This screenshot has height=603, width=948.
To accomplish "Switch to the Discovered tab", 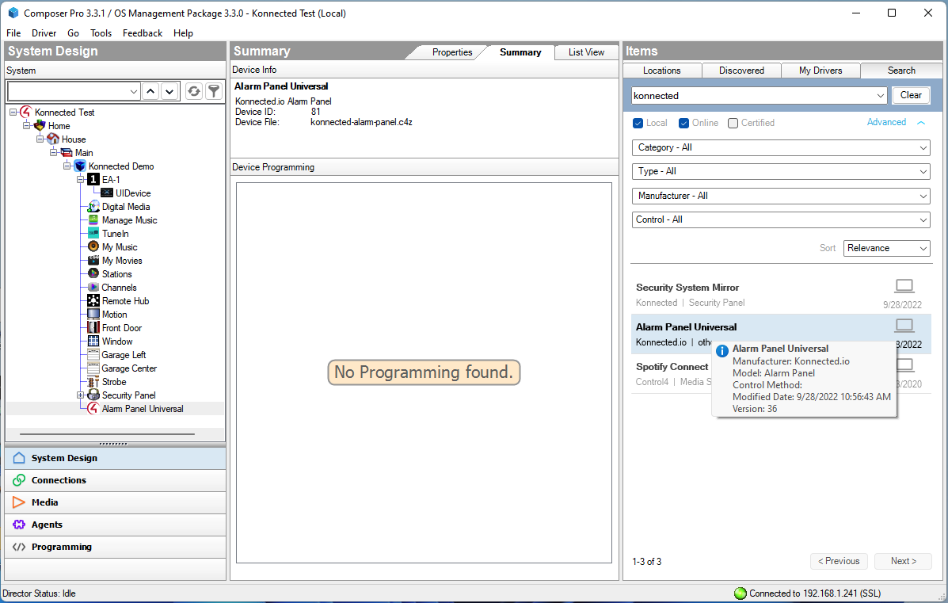I will (x=741, y=70).
